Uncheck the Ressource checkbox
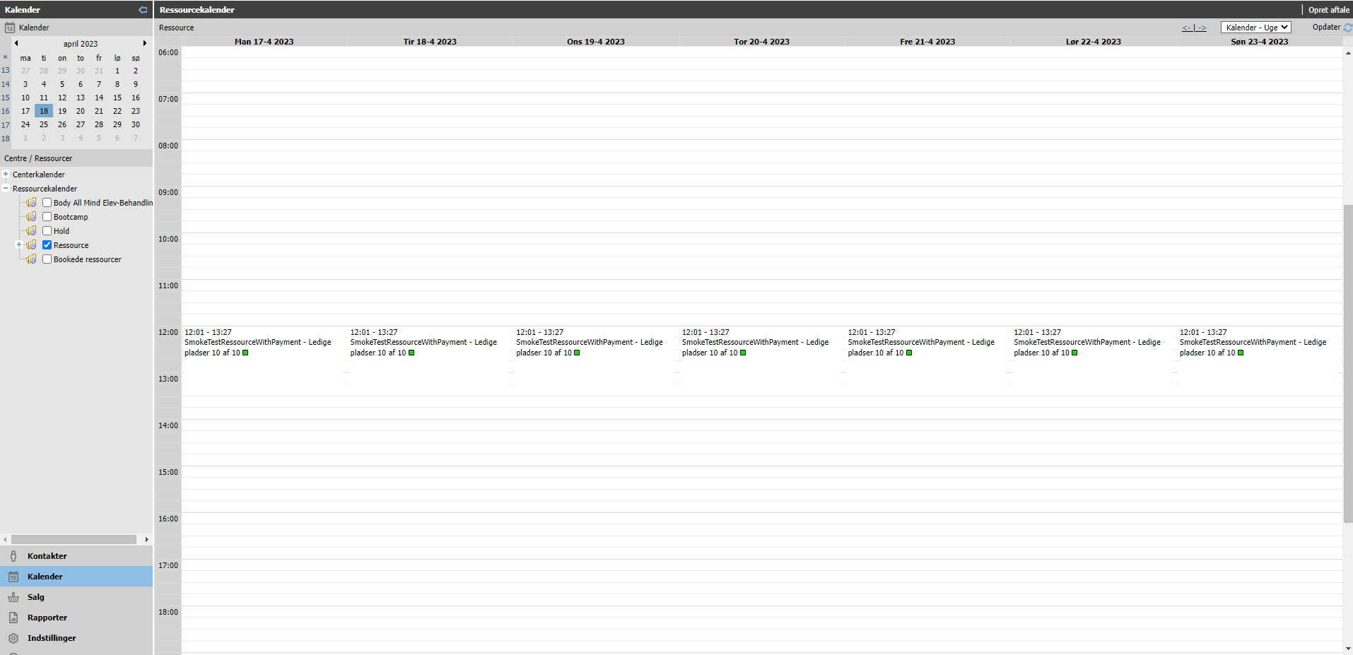1353x655 pixels. pyautogui.click(x=47, y=245)
